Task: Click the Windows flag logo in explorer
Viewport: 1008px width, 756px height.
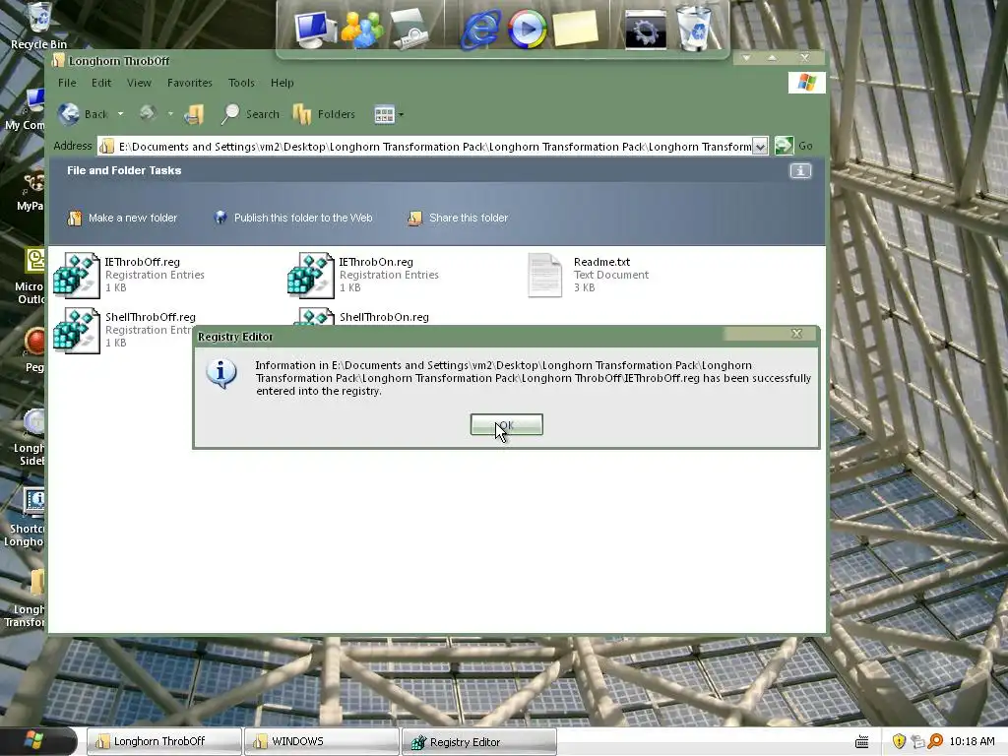Action: (807, 83)
